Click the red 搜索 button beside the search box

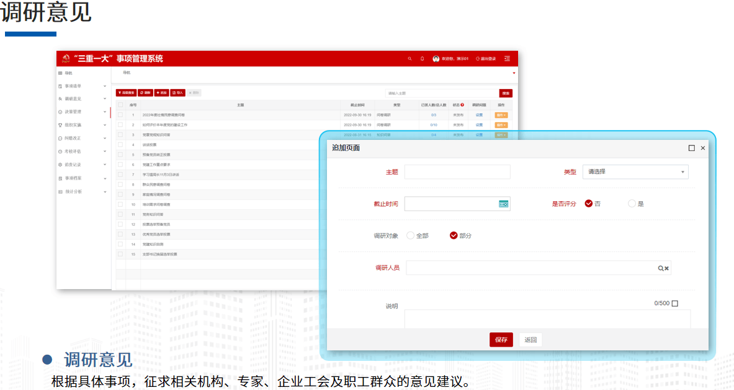click(x=506, y=93)
